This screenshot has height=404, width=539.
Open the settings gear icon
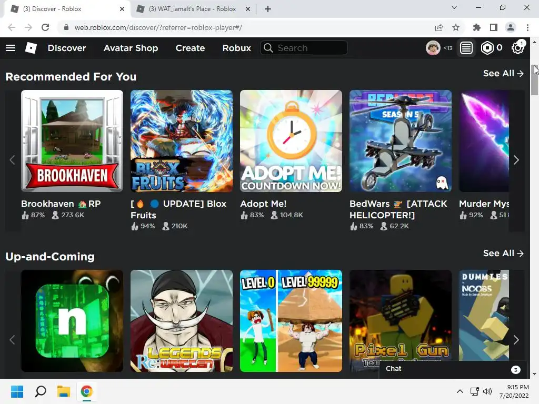518,48
